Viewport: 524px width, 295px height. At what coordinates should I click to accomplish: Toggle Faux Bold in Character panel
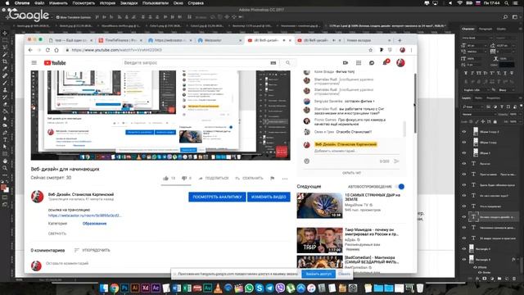click(466, 73)
